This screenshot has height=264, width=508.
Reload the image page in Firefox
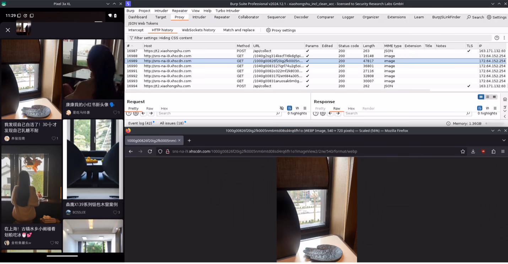coord(150,151)
